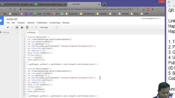Click code line 15 function MencariNama
175x98 pixels.
coord(39,69)
